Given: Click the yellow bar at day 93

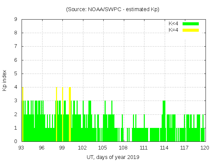Looking at the screenshot, I should 23,115.
